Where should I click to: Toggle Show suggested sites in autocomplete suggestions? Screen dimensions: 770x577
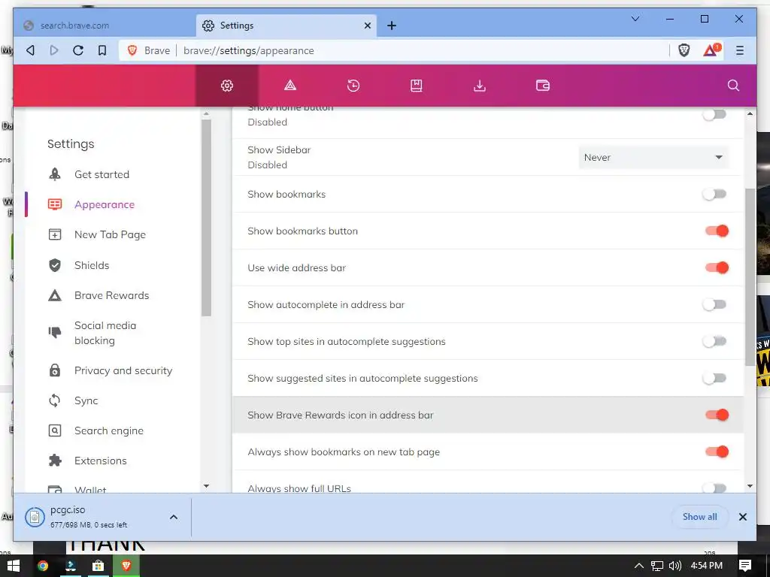click(x=714, y=379)
